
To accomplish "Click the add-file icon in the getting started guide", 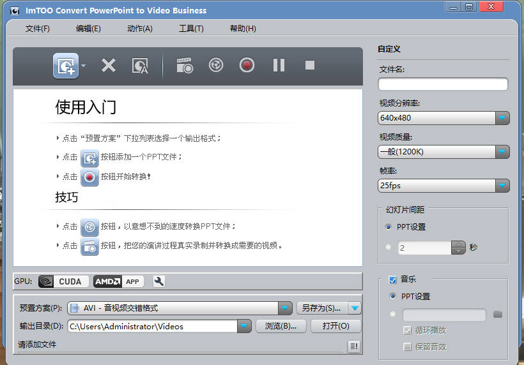I will coord(89,158).
